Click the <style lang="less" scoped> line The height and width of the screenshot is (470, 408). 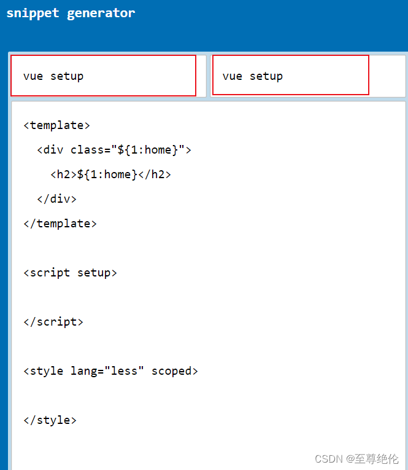(111, 371)
